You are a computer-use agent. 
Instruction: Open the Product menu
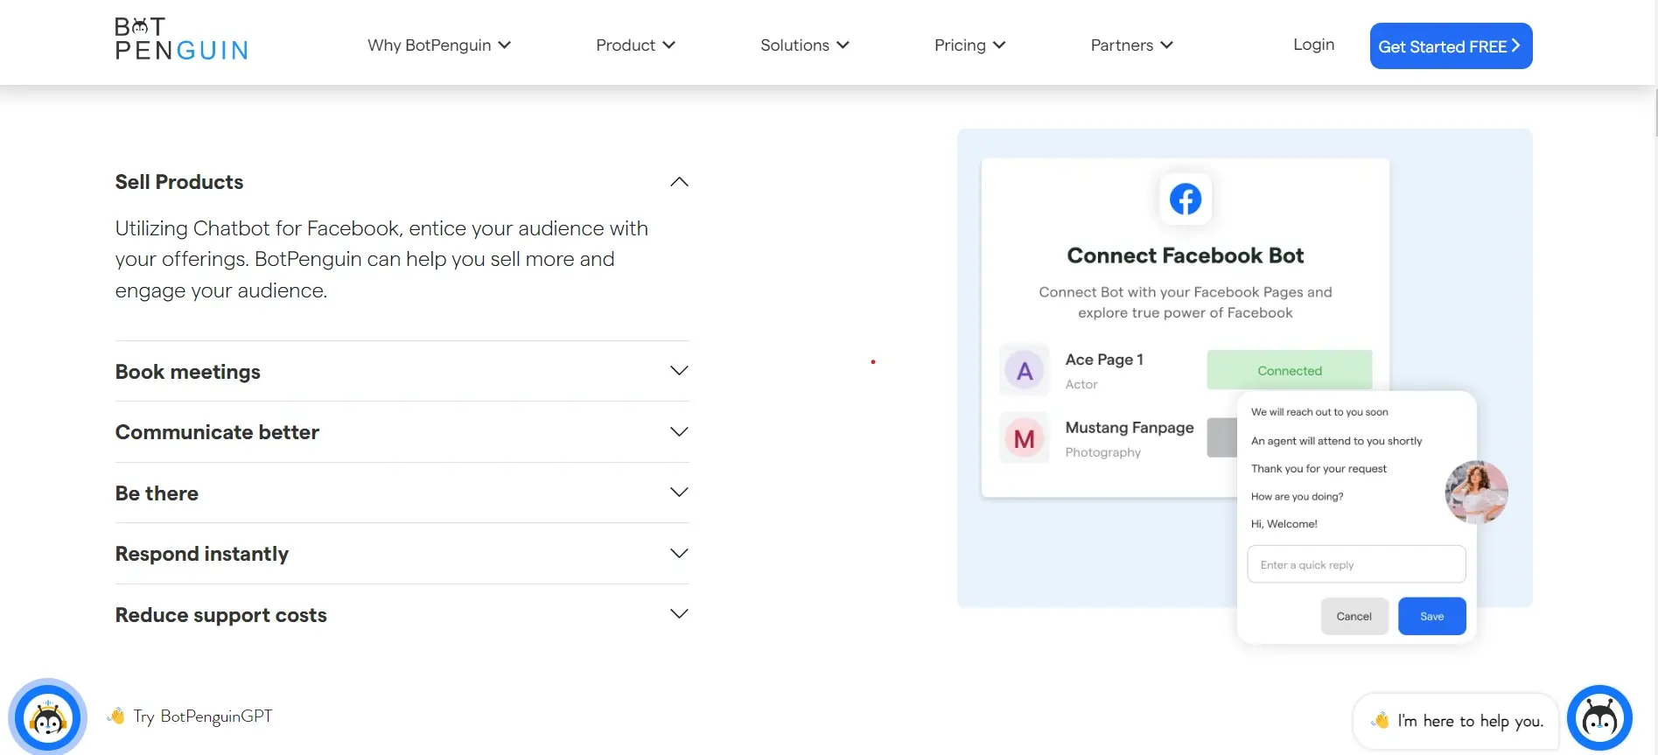(x=635, y=45)
